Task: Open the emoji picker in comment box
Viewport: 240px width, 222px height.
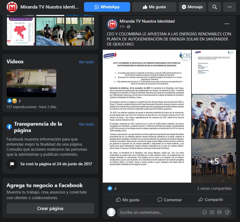Action: tap(205, 212)
